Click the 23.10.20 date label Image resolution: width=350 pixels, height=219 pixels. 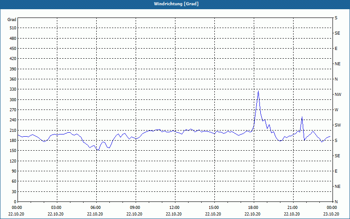pyautogui.click(x=332, y=214)
